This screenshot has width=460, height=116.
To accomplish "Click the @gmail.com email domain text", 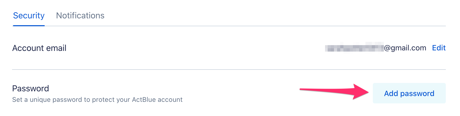I will (405, 48).
